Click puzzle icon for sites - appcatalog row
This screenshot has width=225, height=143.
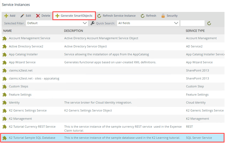(5, 78)
